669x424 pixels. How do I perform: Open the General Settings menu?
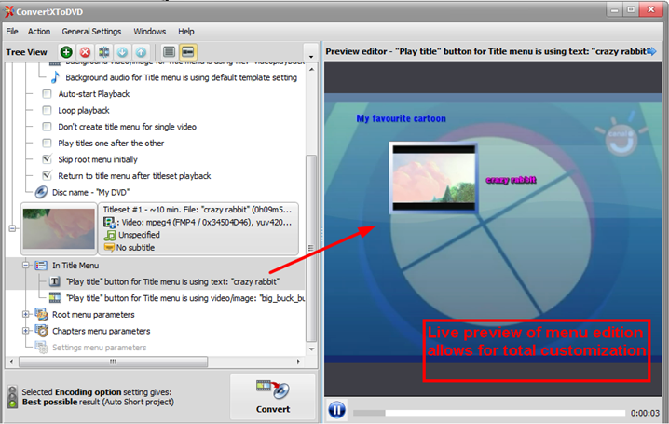(91, 31)
